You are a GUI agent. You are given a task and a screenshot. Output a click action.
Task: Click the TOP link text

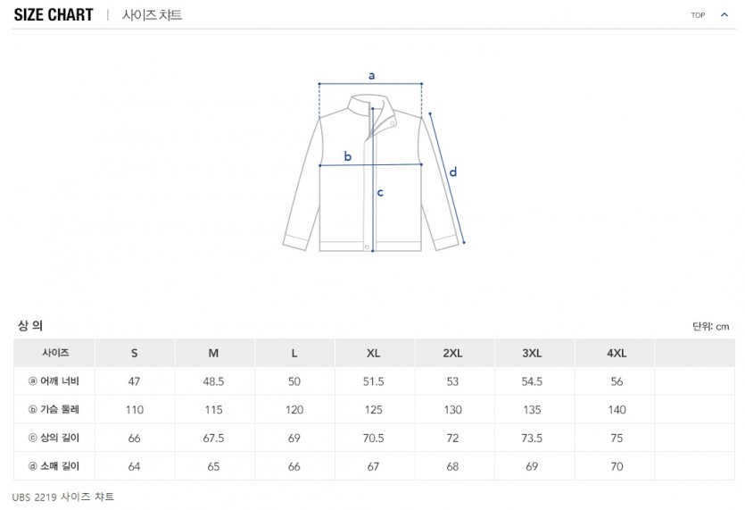pos(698,15)
